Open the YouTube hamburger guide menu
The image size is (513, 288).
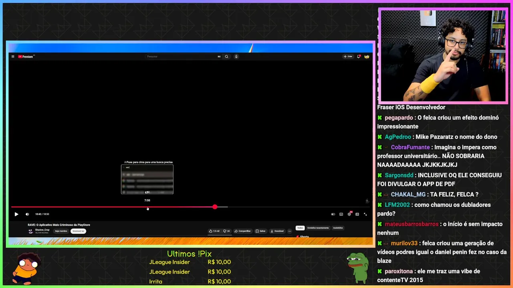[x=13, y=56]
